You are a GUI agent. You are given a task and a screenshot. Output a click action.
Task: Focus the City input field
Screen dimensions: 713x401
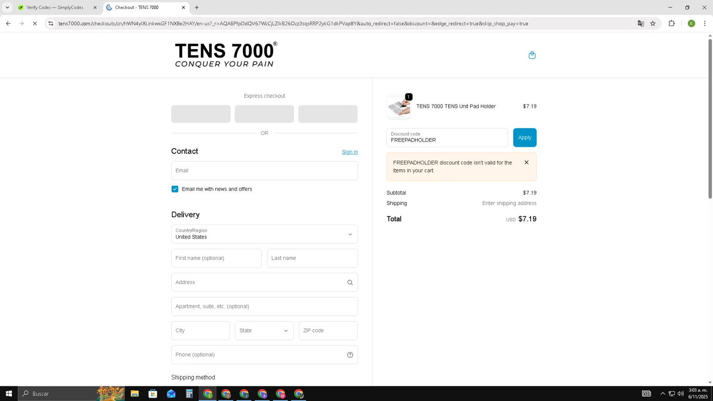pyautogui.click(x=201, y=331)
